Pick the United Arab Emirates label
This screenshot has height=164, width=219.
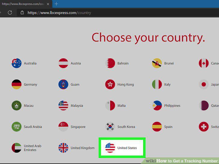pyautogui.click(x=32, y=148)
